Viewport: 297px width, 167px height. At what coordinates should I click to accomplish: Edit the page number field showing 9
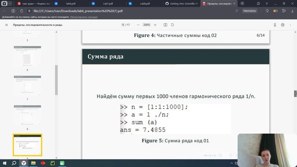click(123, 25)
